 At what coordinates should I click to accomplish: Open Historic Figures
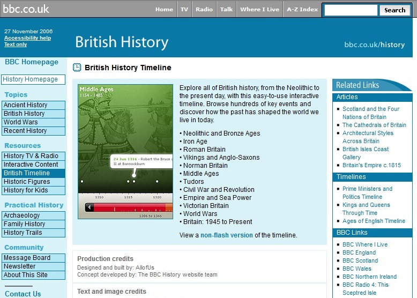[x=34, y=182]
